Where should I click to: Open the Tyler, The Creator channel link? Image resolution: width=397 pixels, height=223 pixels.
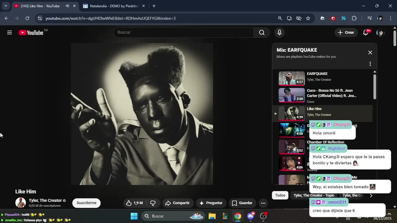point(45,200)
